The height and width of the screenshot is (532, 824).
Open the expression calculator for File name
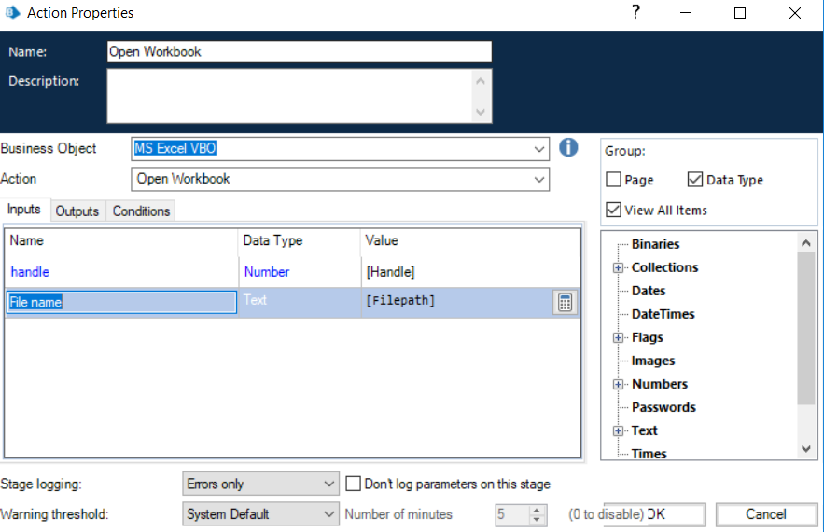(565, 303)
